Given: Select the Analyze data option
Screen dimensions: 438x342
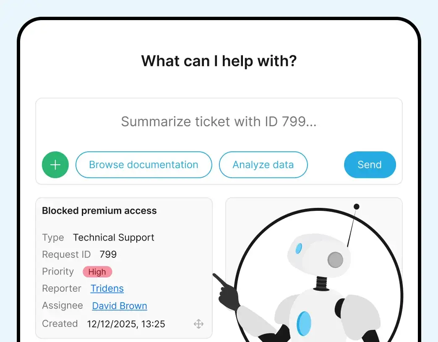Looking at the screenshot, I should 263,165.
